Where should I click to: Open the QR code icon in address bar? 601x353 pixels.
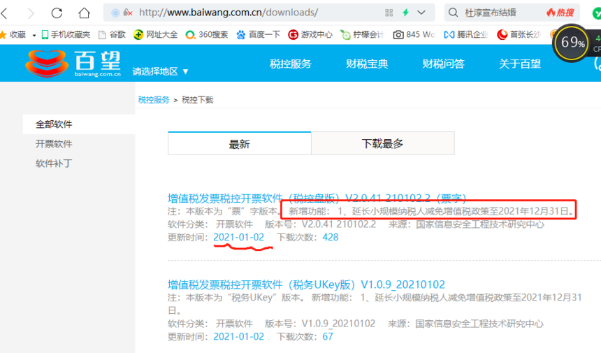(389, 13)
